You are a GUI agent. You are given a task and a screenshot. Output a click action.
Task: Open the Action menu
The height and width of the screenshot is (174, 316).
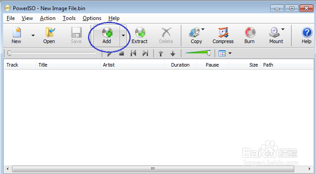(48, 18)
